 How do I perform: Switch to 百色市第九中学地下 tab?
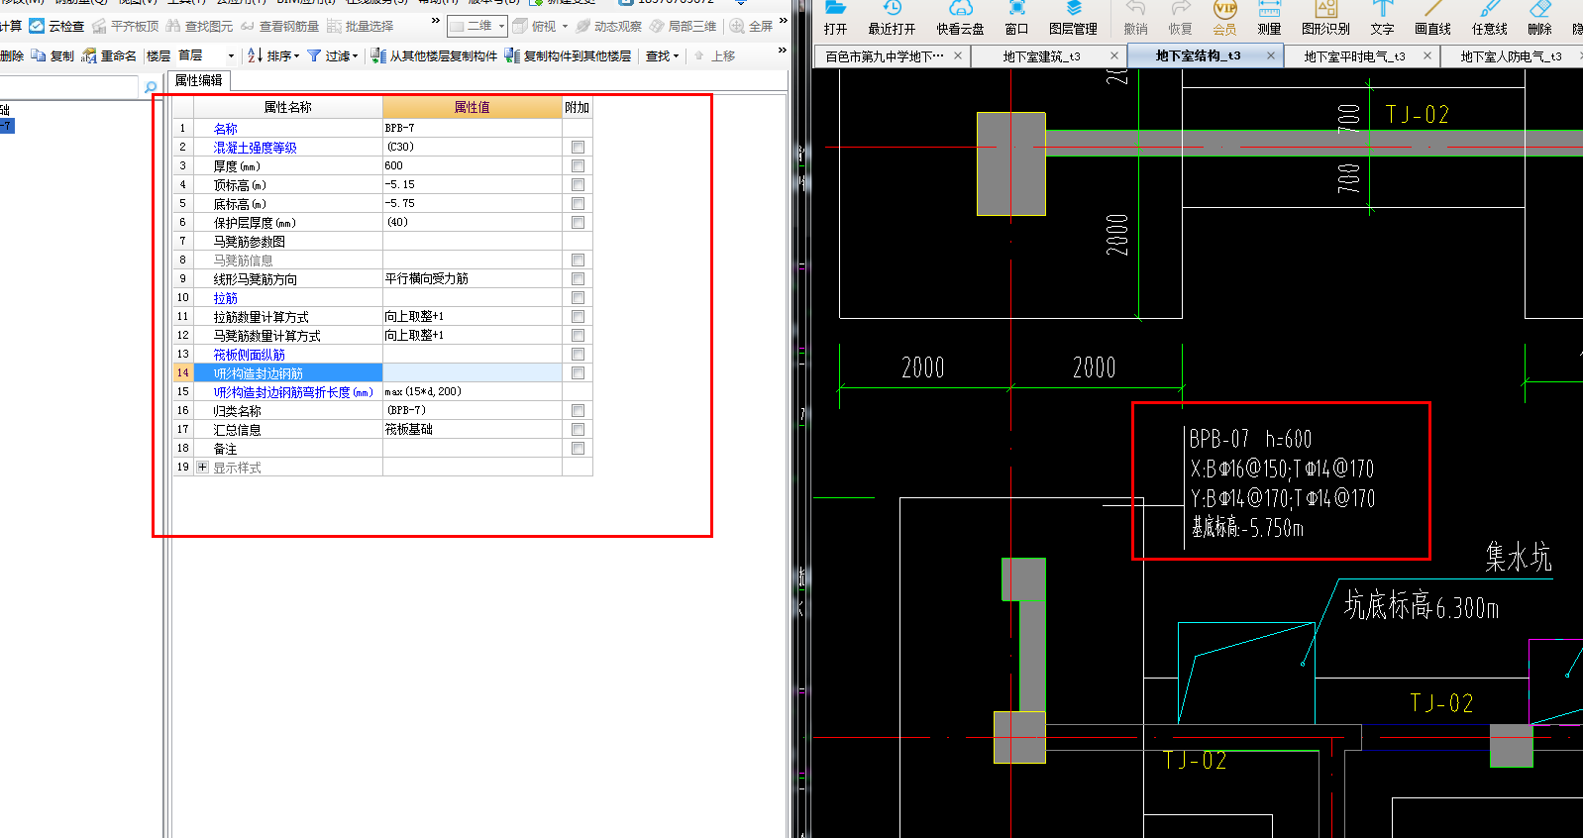885,56
